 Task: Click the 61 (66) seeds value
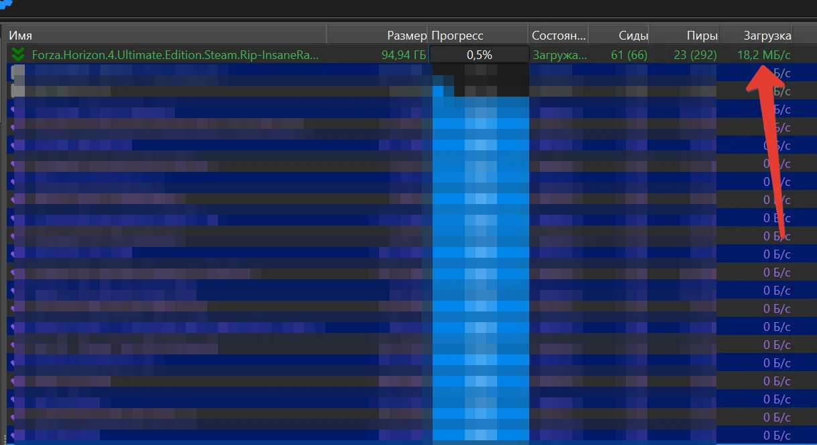pyautogui.click(x=629, y=55)
